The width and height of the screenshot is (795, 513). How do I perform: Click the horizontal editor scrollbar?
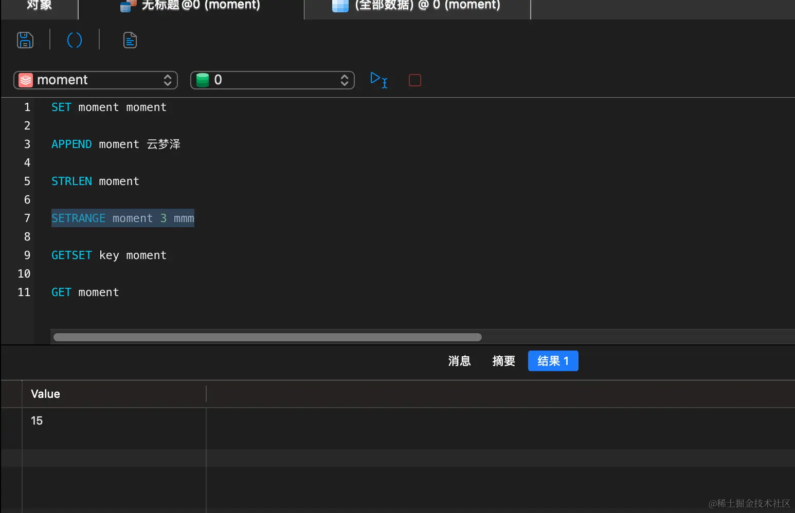(267, 337)
